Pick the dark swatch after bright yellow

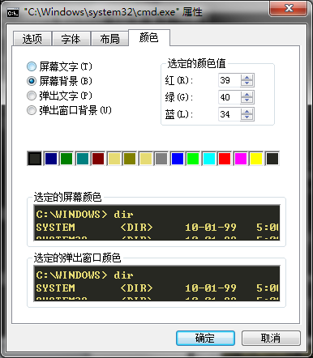[272, 159]
